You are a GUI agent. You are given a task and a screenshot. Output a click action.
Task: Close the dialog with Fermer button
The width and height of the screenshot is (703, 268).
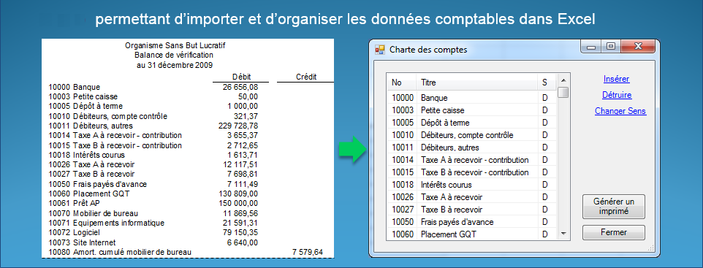click(614, 233)
